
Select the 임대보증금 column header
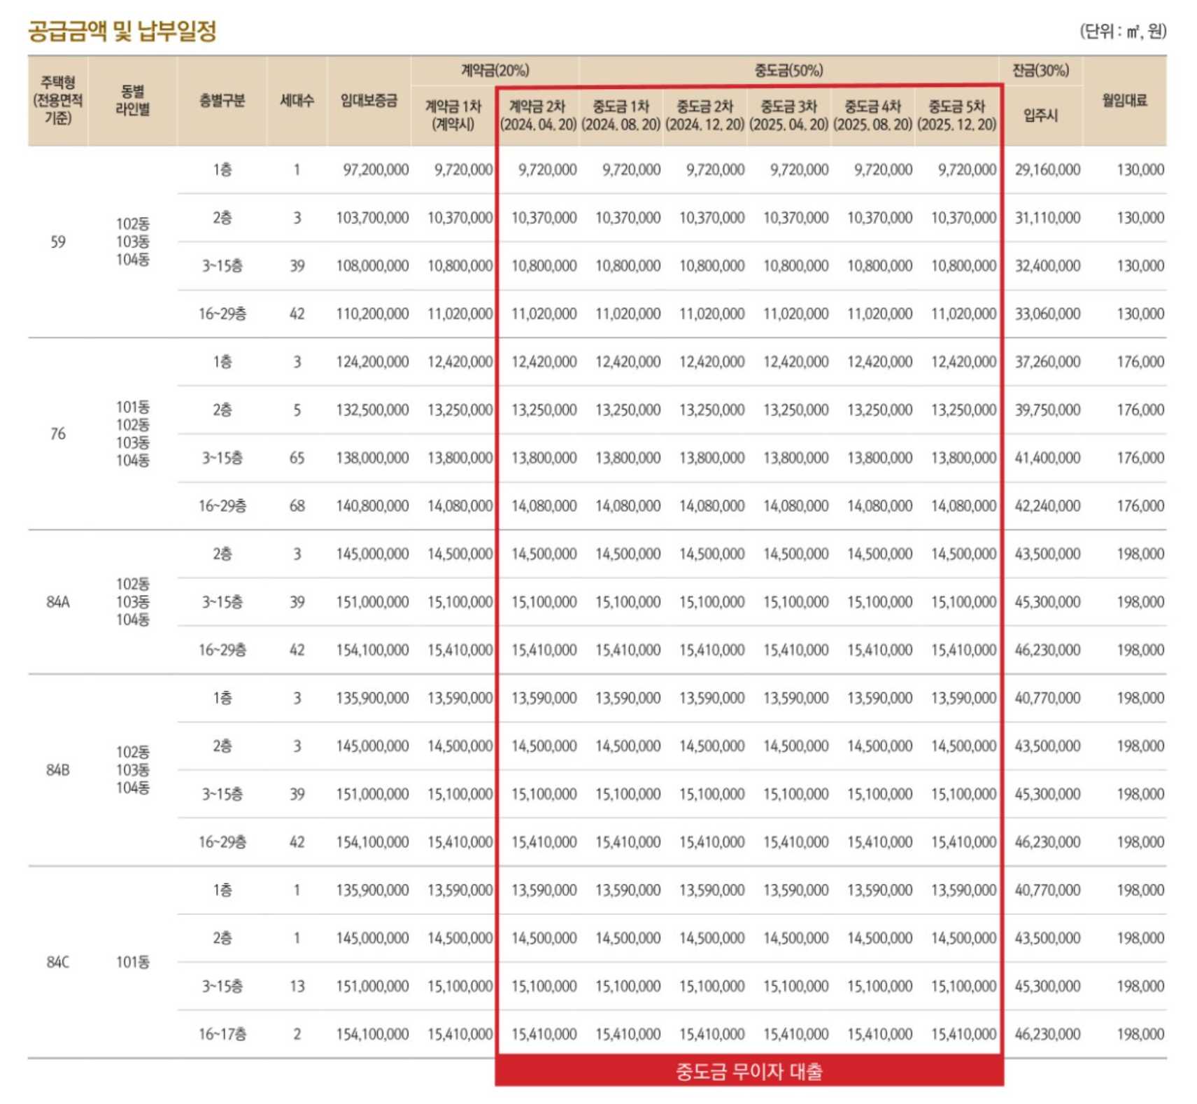pos(369,101)
